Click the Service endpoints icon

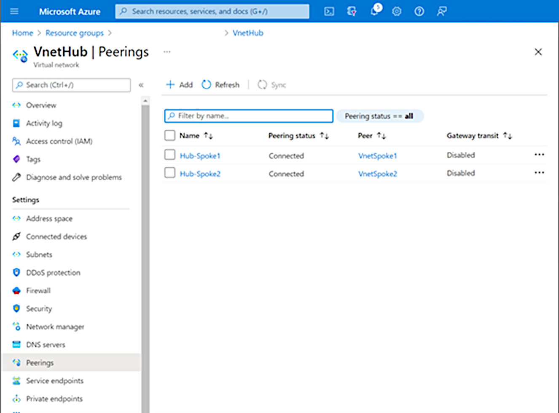pos(16,381)
